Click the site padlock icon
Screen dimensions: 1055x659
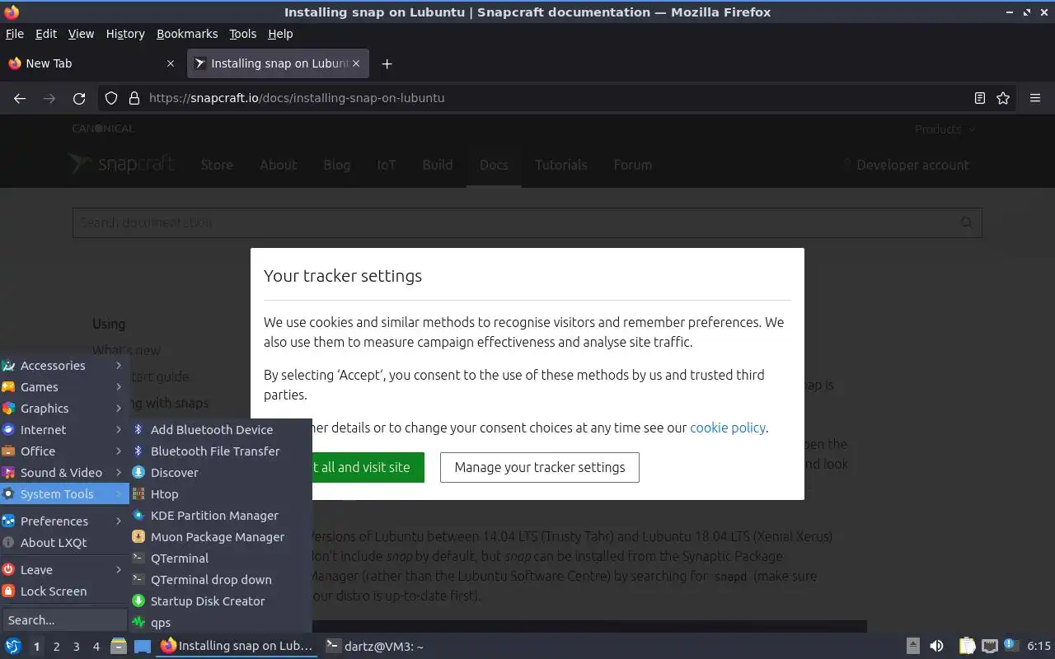[x=134, y=98]
